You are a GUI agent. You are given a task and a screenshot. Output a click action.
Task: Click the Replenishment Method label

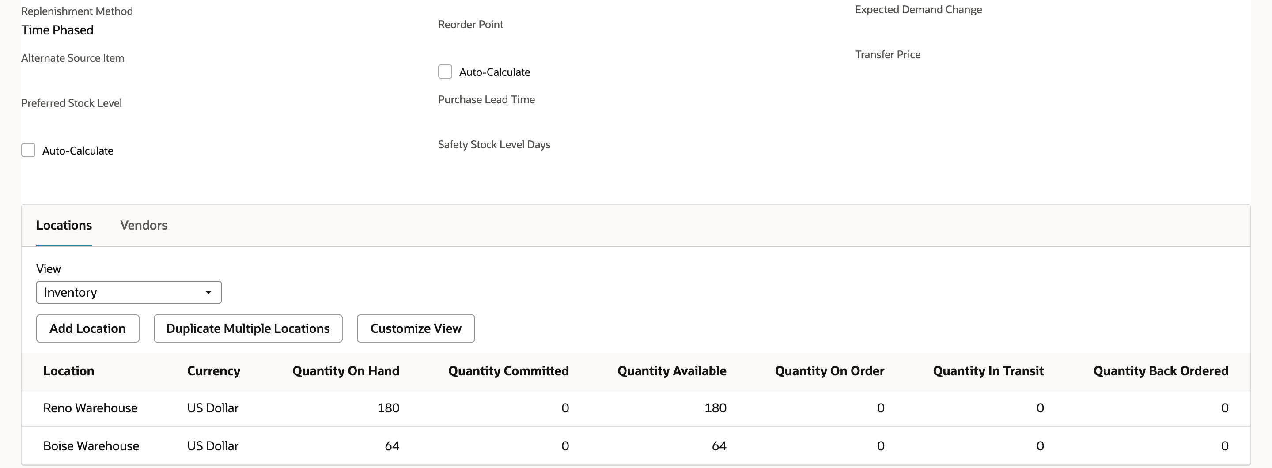(x=77, y=11)
